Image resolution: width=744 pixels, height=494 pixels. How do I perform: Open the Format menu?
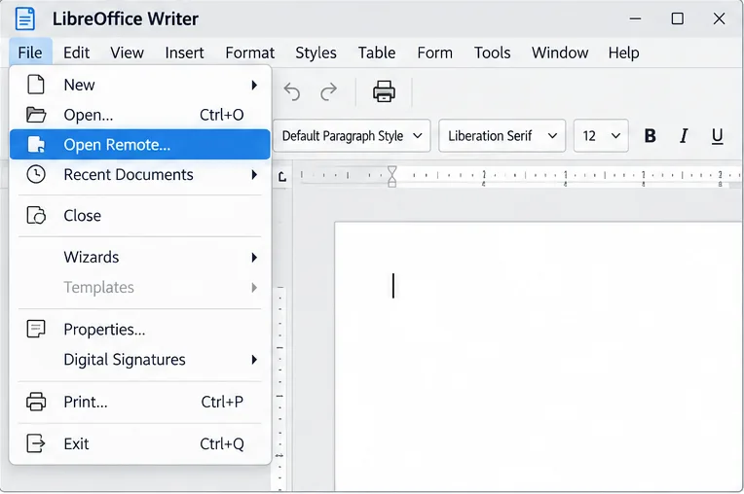(250, 53)
